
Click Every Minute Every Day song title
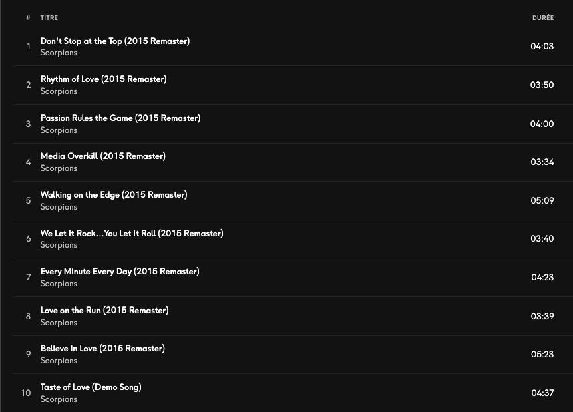click(120, 271)
